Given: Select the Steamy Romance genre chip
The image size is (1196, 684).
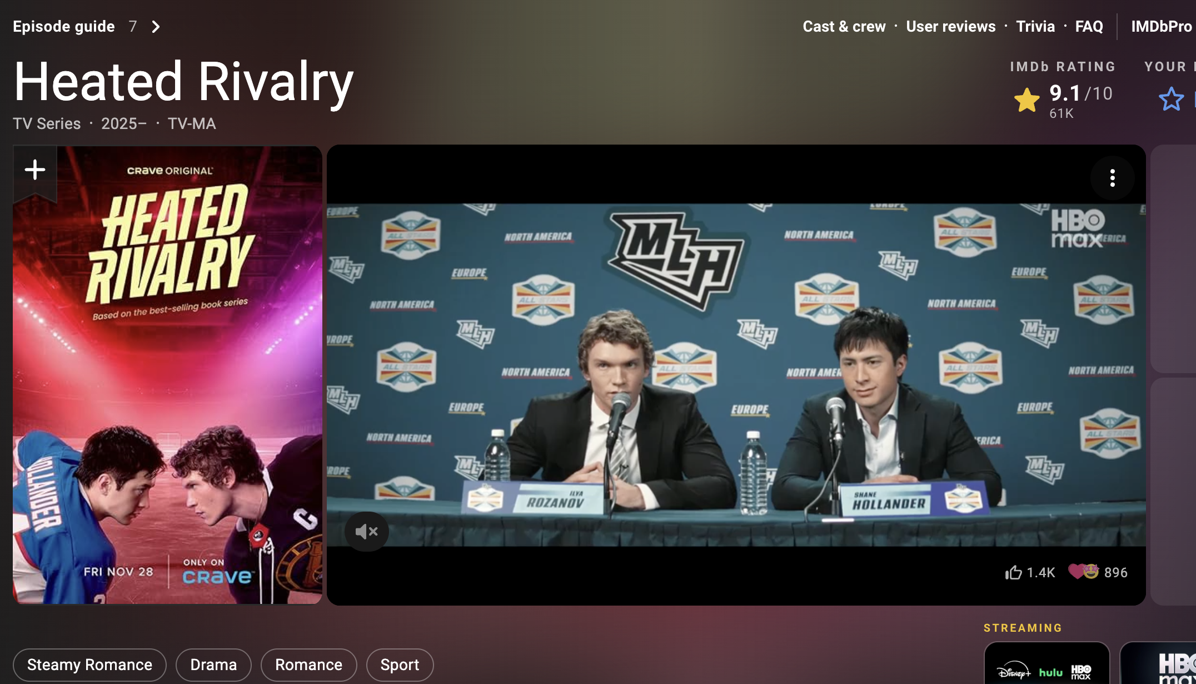Looking at the screenshot, I should pos(89,665).
